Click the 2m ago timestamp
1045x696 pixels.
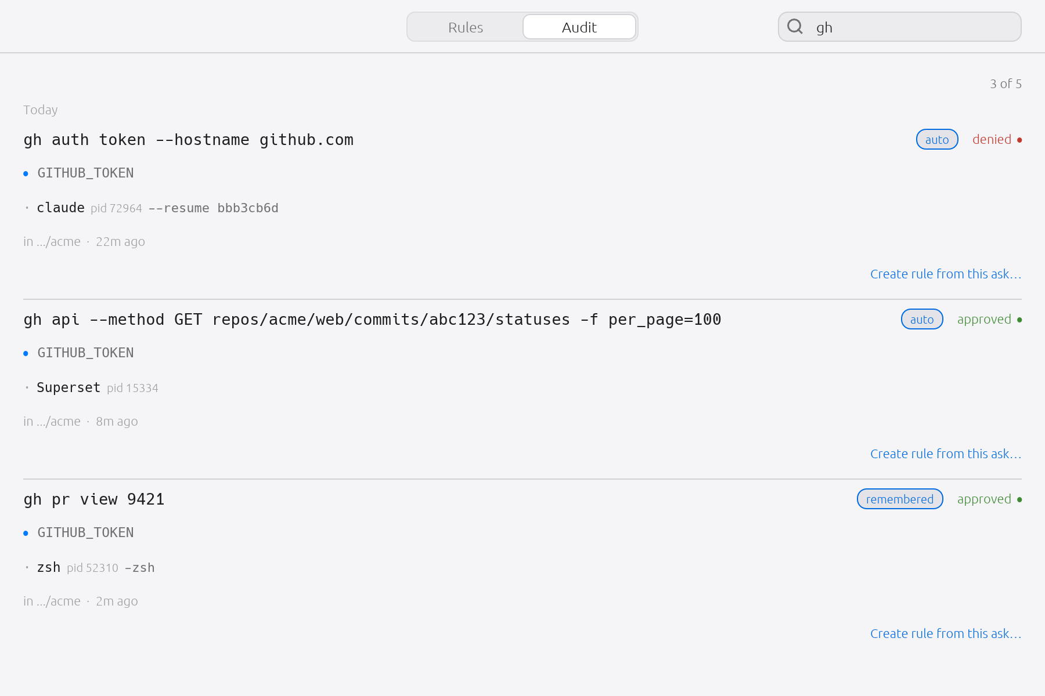pos(117,601)
